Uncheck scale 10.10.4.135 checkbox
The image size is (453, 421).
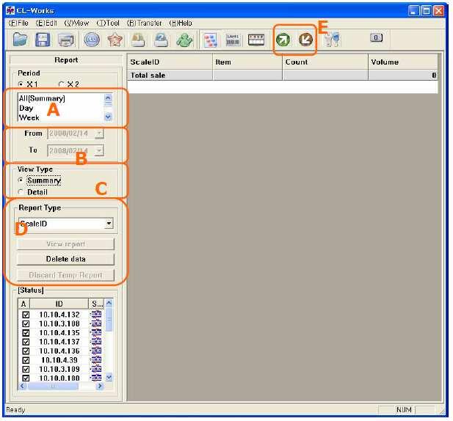coord(26,333)
